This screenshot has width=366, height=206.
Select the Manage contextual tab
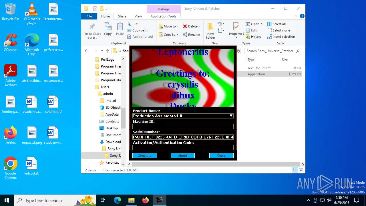coord(164,9)
